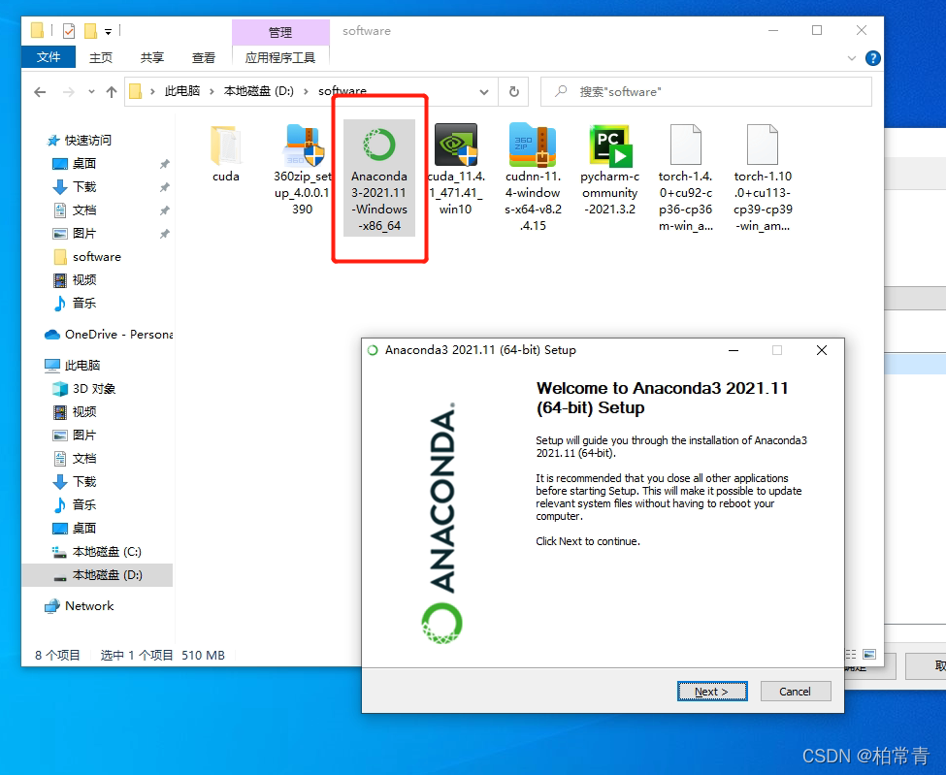This screenshot has width=946, height=775.
Task: Open the quick access toolbar customize dropdown
Action: (108, 31)
